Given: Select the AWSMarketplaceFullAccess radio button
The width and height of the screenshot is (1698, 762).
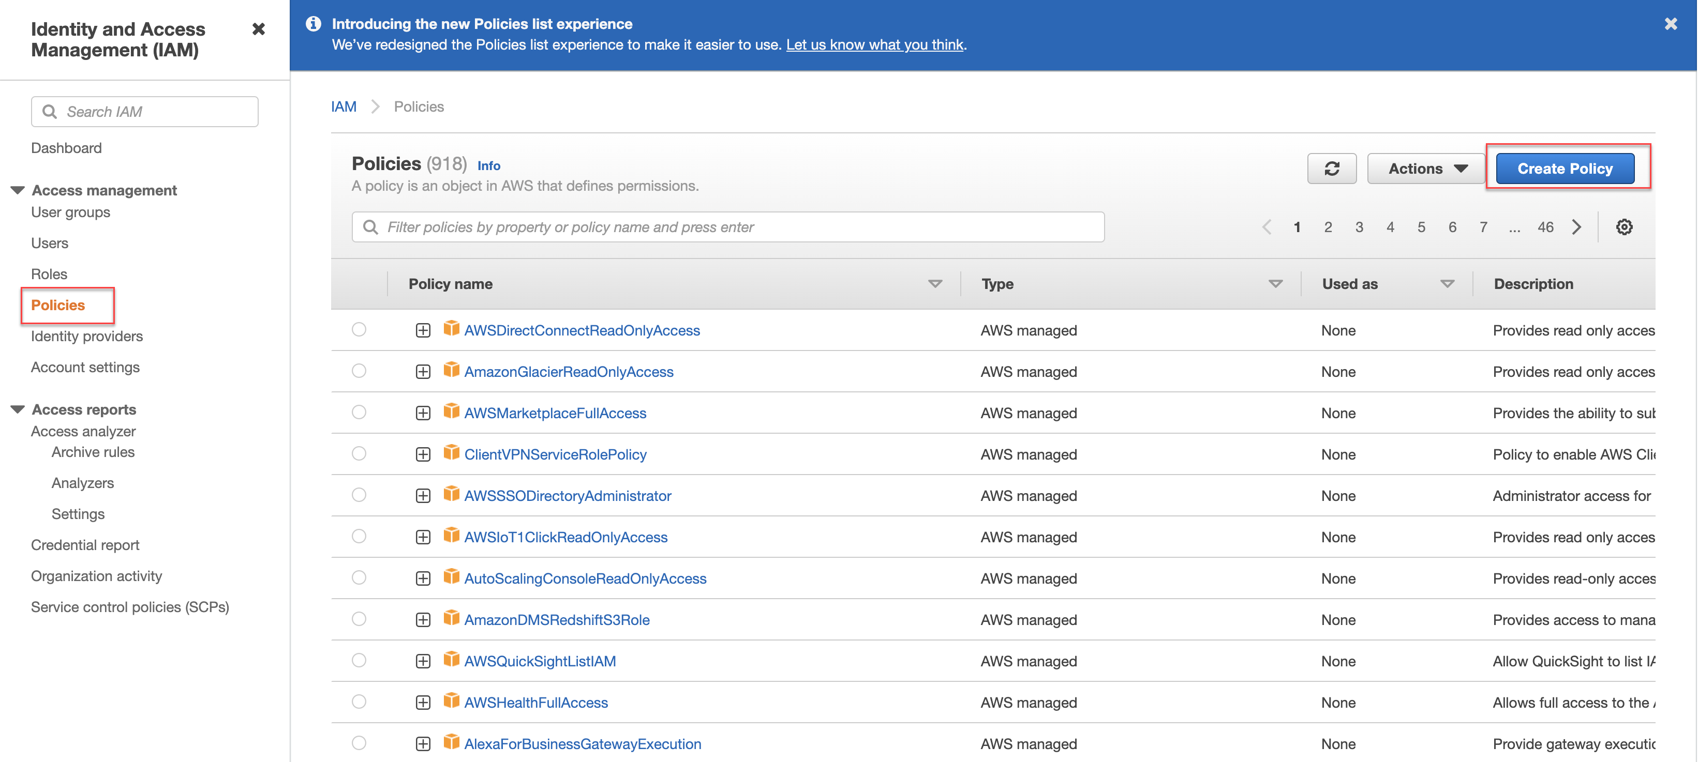Looking at the screenshot, I should coord(359,413).
